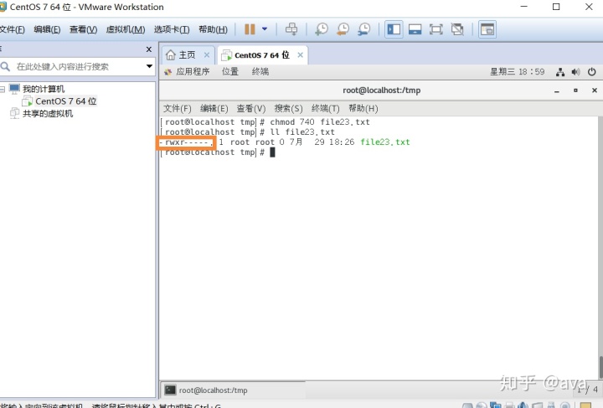Click the chmod 740 file23.txt command text
Screen dimensions: 603x408
click(320, 122)
